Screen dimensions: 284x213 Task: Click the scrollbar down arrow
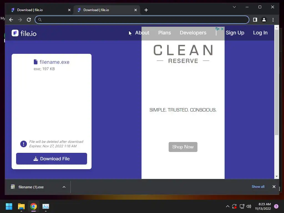point(277,176)
